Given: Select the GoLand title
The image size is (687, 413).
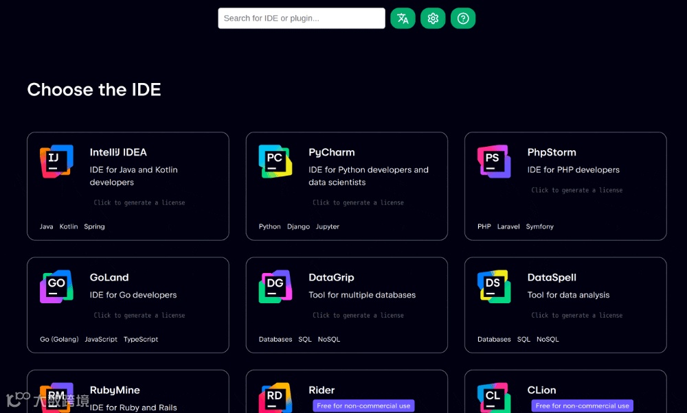Looking at the screenshot, I should point(109,277).
